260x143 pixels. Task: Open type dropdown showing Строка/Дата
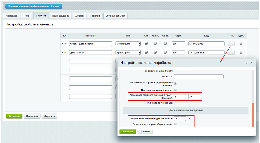click(x=128, y=44)
